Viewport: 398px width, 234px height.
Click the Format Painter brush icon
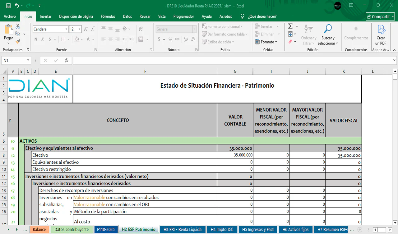[18, 41]
